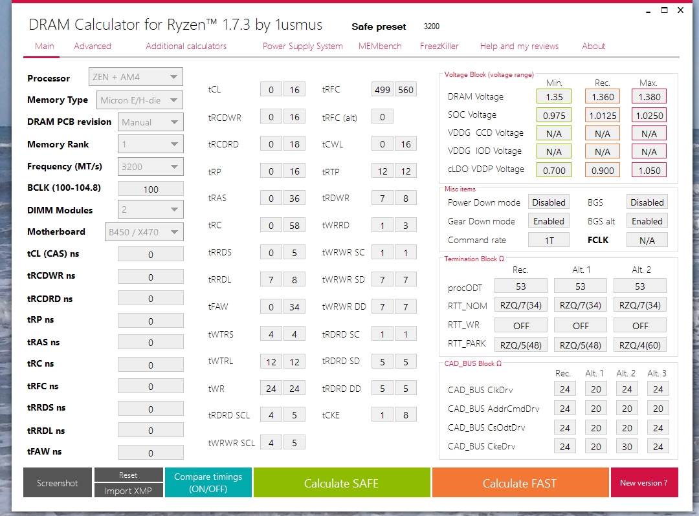Click the tCL calculated value 16
The image size is (699, 516).
click(x=294, y=89)
